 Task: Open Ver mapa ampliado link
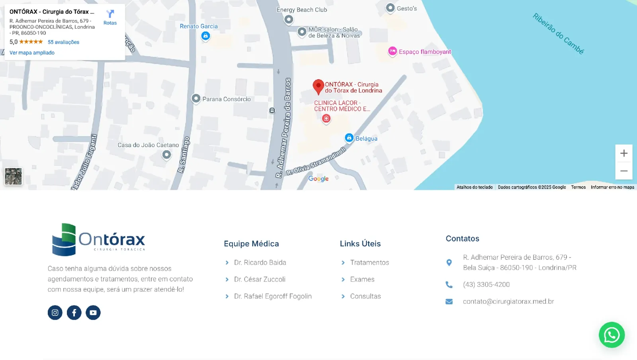(32, 53)
